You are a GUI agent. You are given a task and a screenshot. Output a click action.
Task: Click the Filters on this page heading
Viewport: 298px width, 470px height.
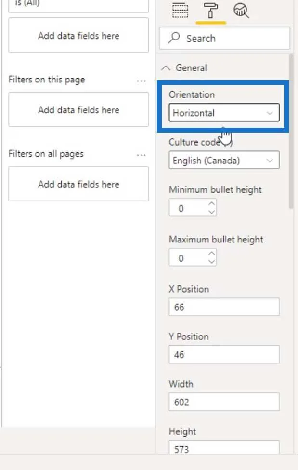point(46,80)
